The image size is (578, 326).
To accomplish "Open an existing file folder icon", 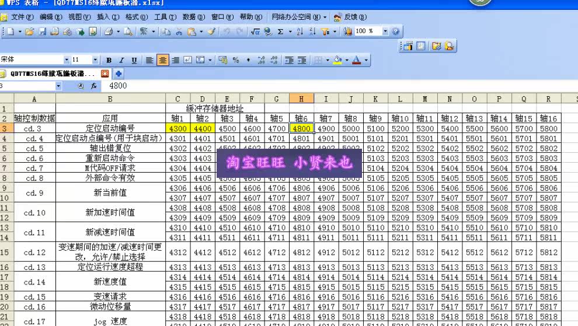I will click(30, 31).
